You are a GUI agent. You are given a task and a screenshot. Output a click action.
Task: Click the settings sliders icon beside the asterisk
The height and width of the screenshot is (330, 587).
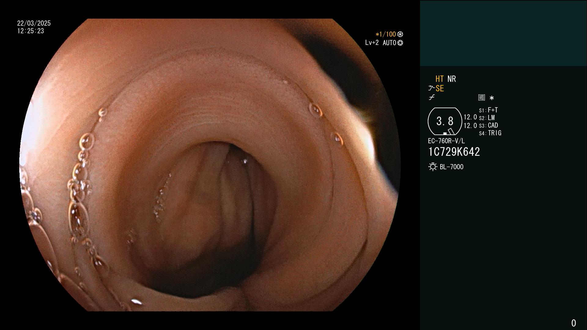[x=482, y=97]
